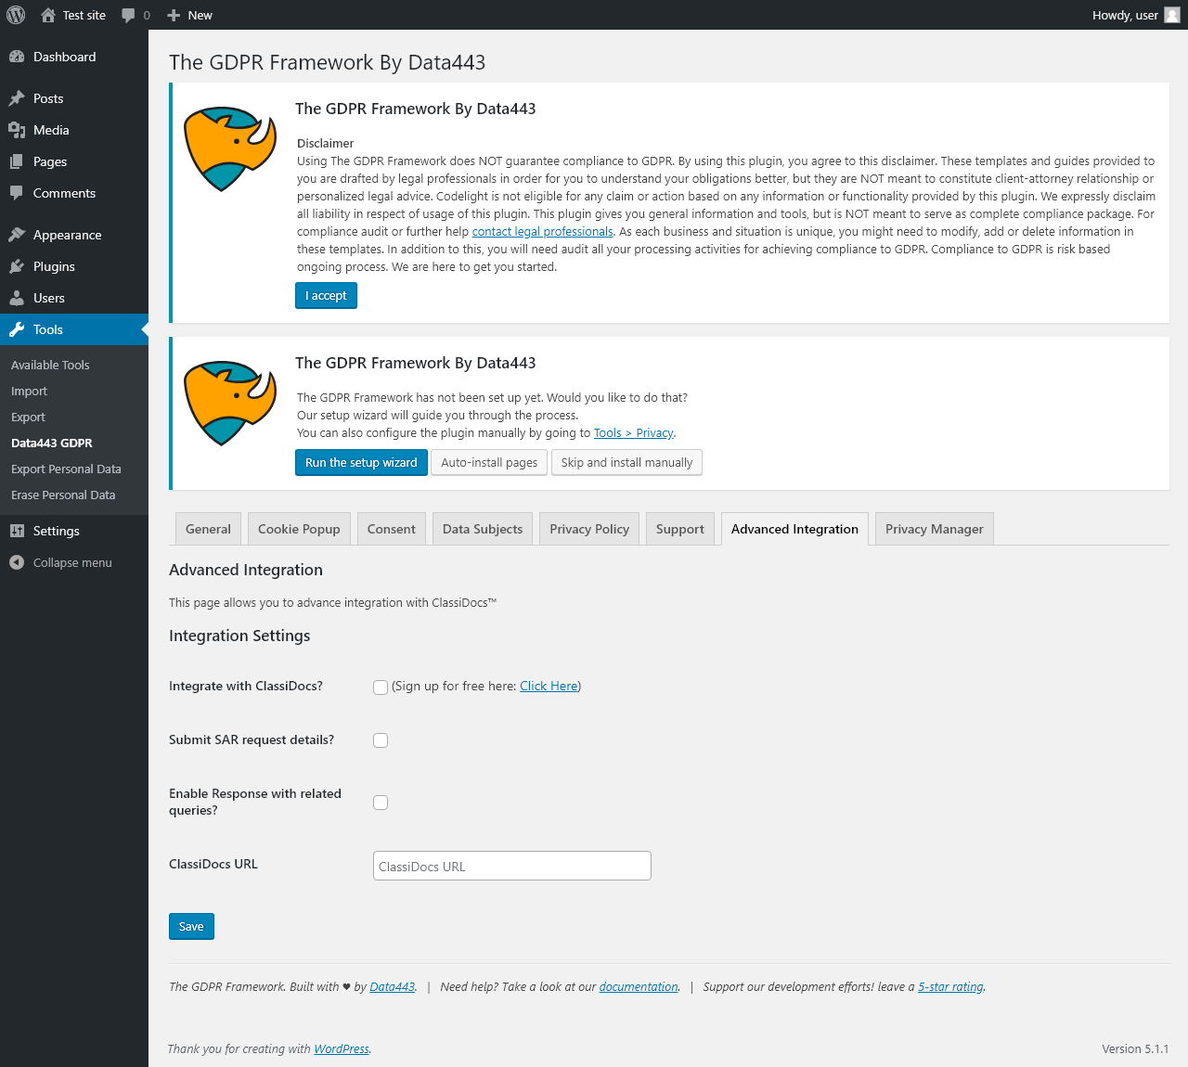Run the setup wizard

point(361,462)
